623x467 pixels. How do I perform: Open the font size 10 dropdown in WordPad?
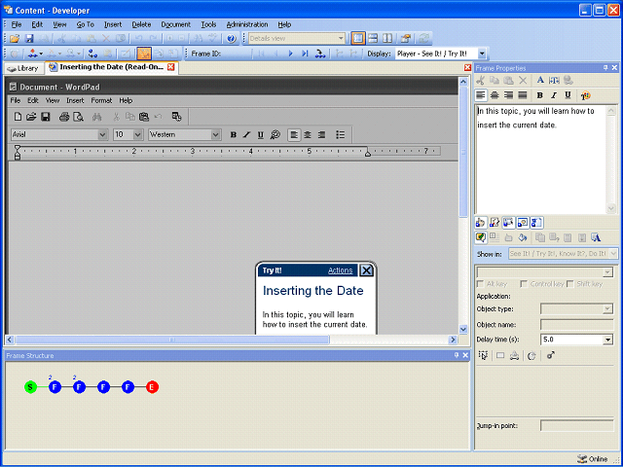coord(138,134)
